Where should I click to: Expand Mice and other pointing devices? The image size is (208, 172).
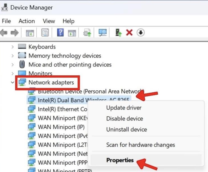[13, 65]
